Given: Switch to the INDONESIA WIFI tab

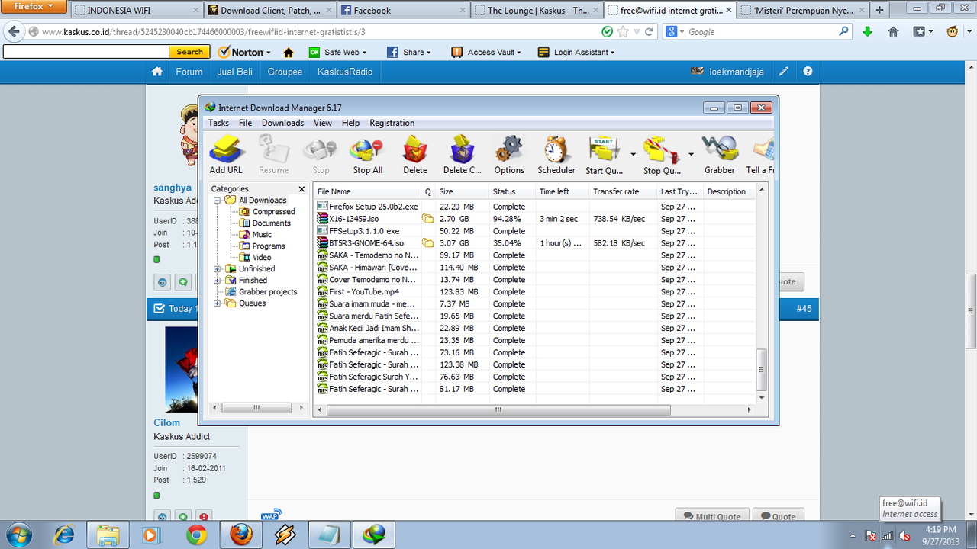Looking at the screenshot, I should point(136,11).
